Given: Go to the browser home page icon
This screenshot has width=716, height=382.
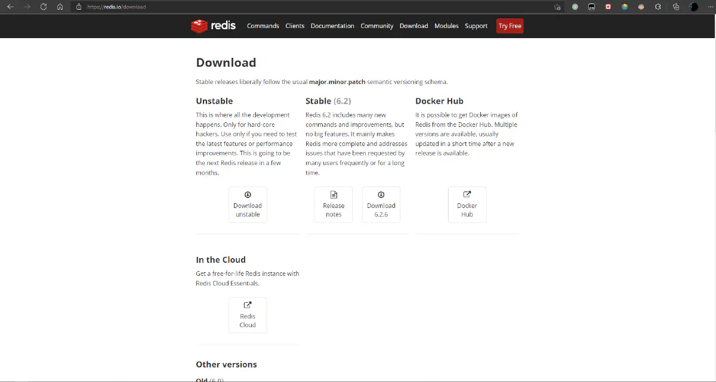Looking at the screenshot, I should [60, 7].
